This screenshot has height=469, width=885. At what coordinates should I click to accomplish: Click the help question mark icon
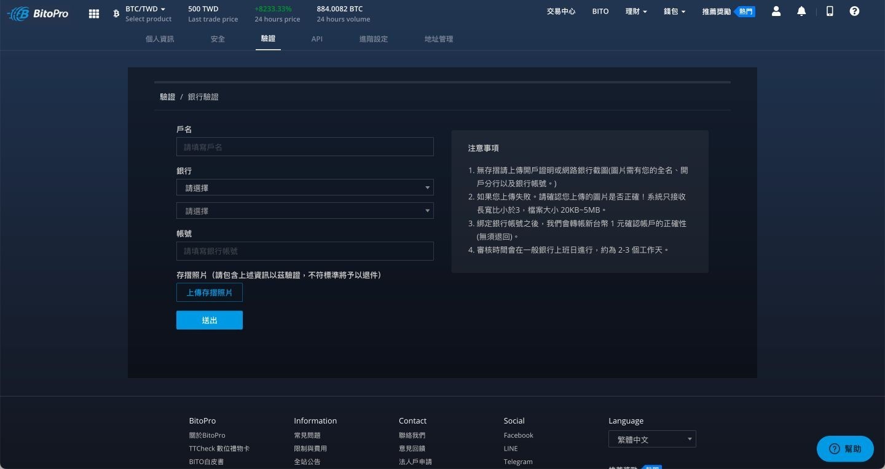(x=854, y=11)
